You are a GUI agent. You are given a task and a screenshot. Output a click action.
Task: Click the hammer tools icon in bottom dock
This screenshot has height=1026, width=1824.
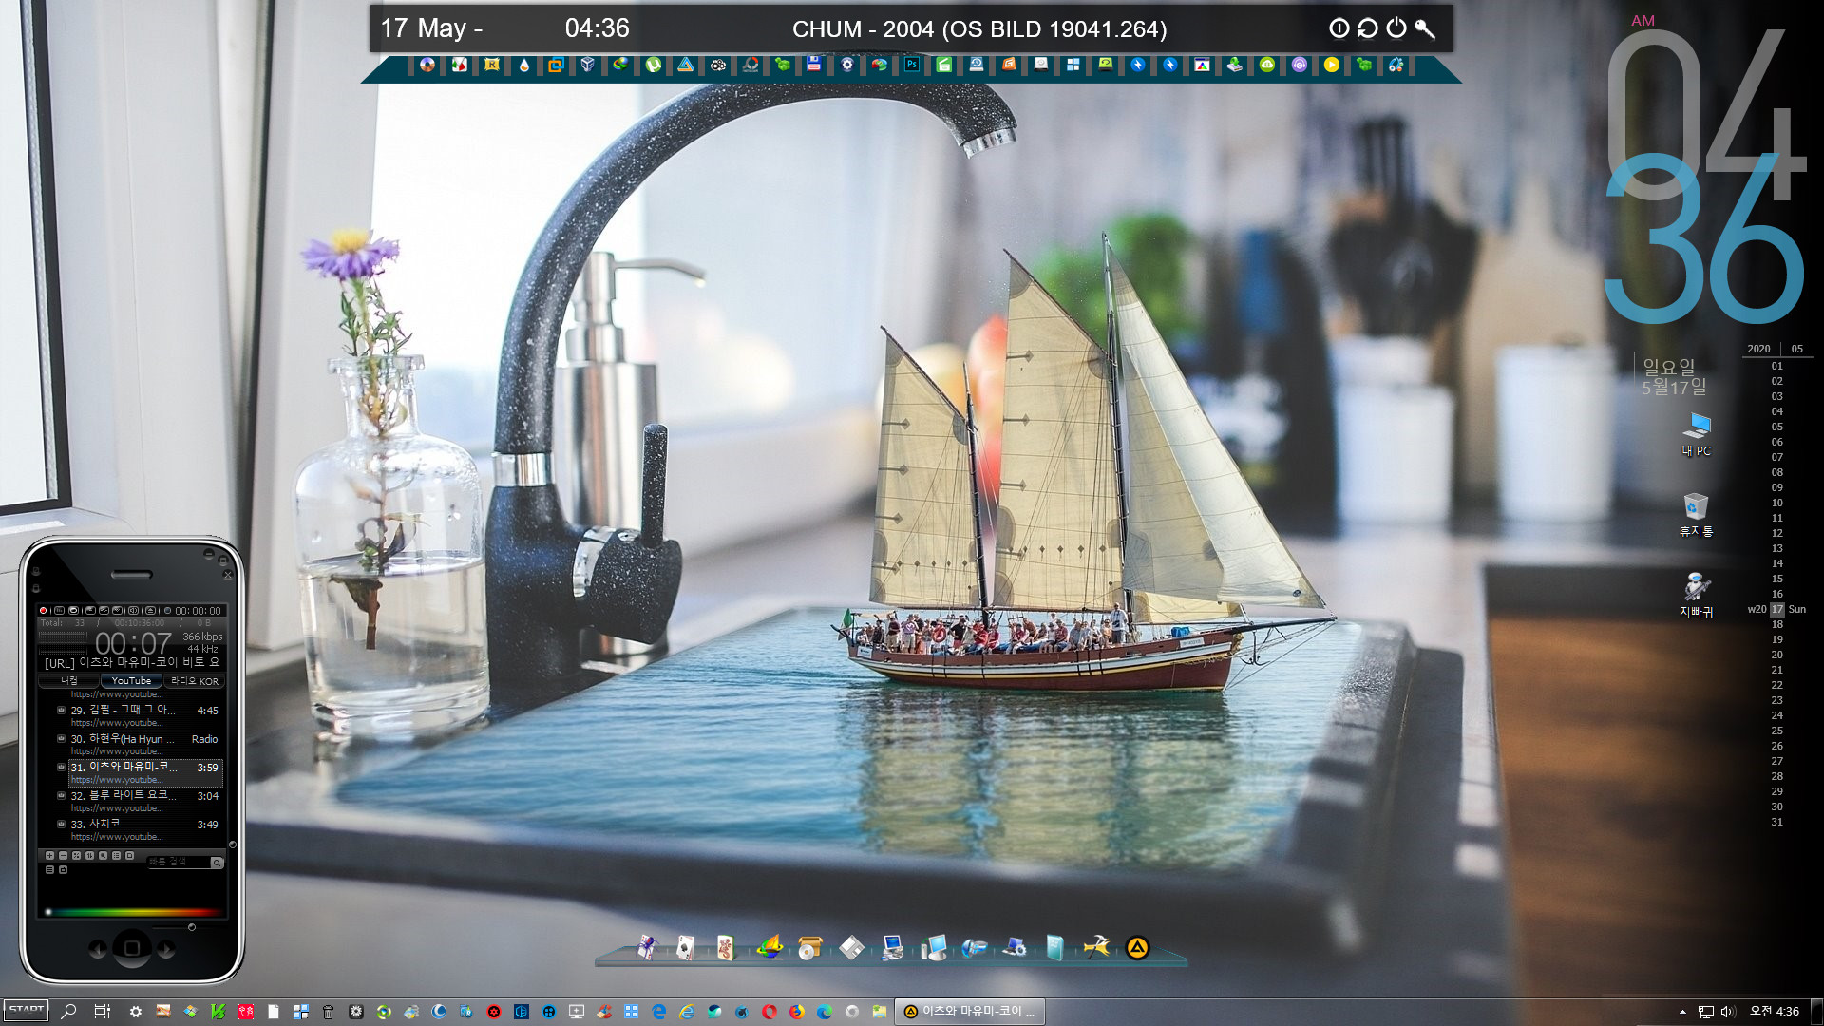tap(1096, 947)
